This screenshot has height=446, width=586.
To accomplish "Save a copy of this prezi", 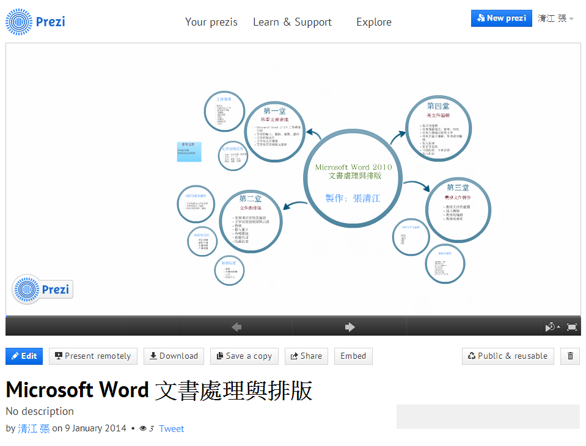I will [244, 356].
